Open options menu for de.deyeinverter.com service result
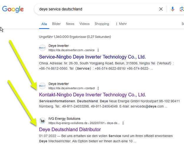 click(98, 50)
